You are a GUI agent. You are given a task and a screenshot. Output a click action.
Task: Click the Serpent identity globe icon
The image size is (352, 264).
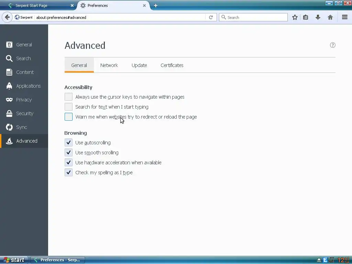tap(17, 17)
